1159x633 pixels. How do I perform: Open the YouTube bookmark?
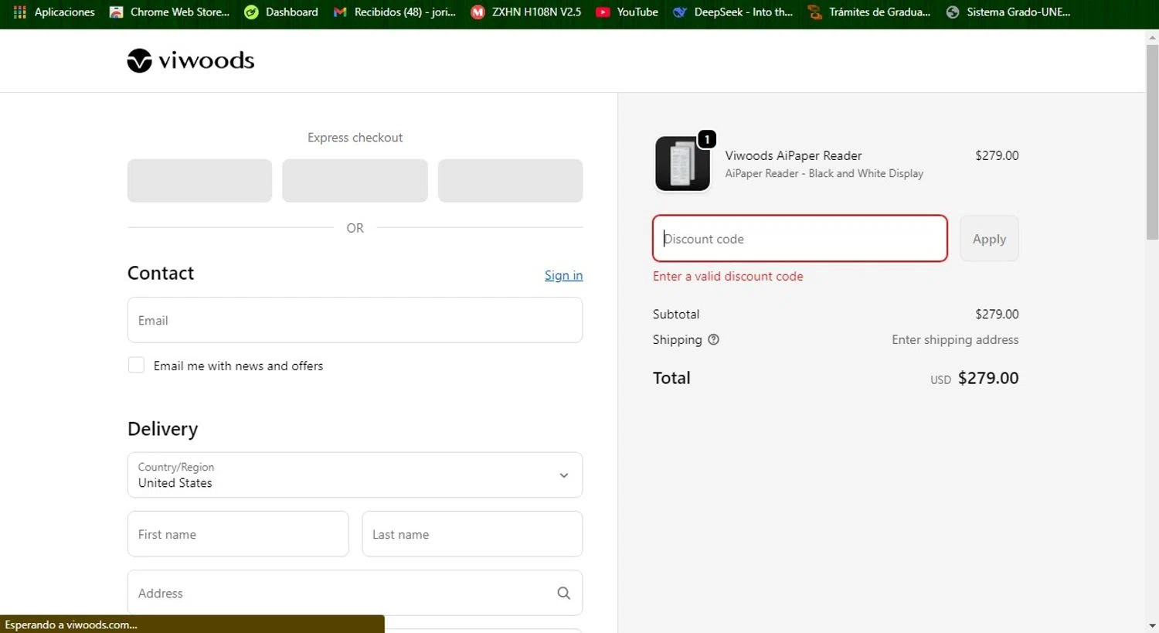pyautogui.click(x=627, y=12)
